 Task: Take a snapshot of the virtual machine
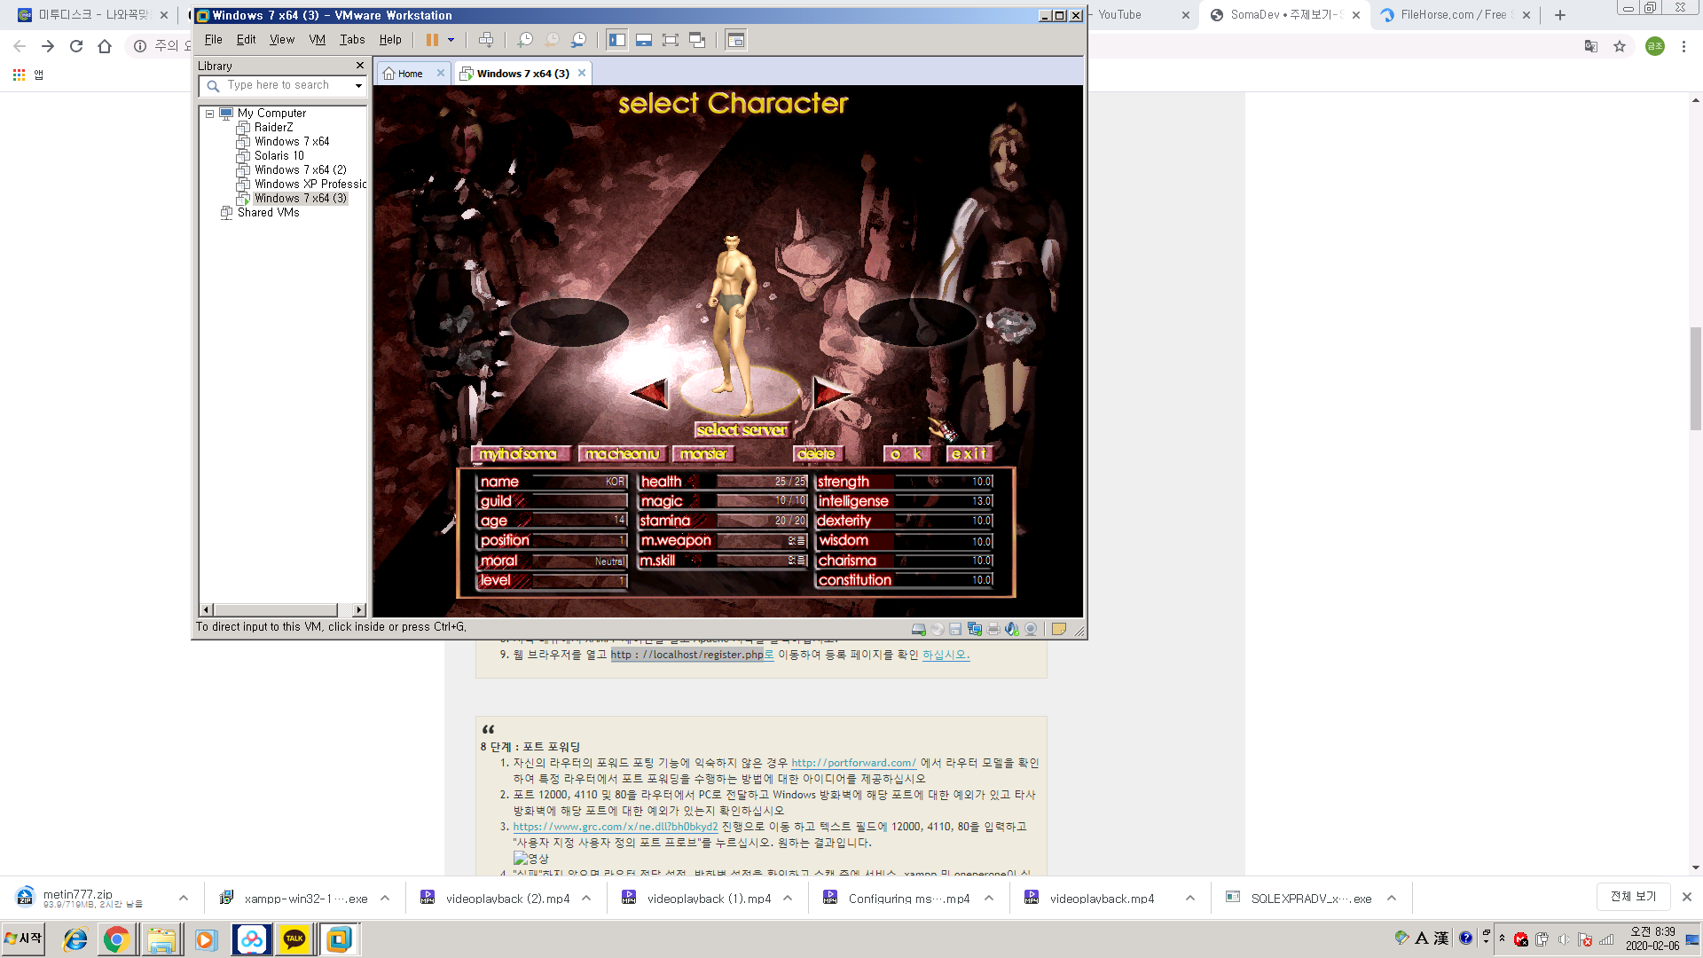pyautogui.click(x=523, y=39)
